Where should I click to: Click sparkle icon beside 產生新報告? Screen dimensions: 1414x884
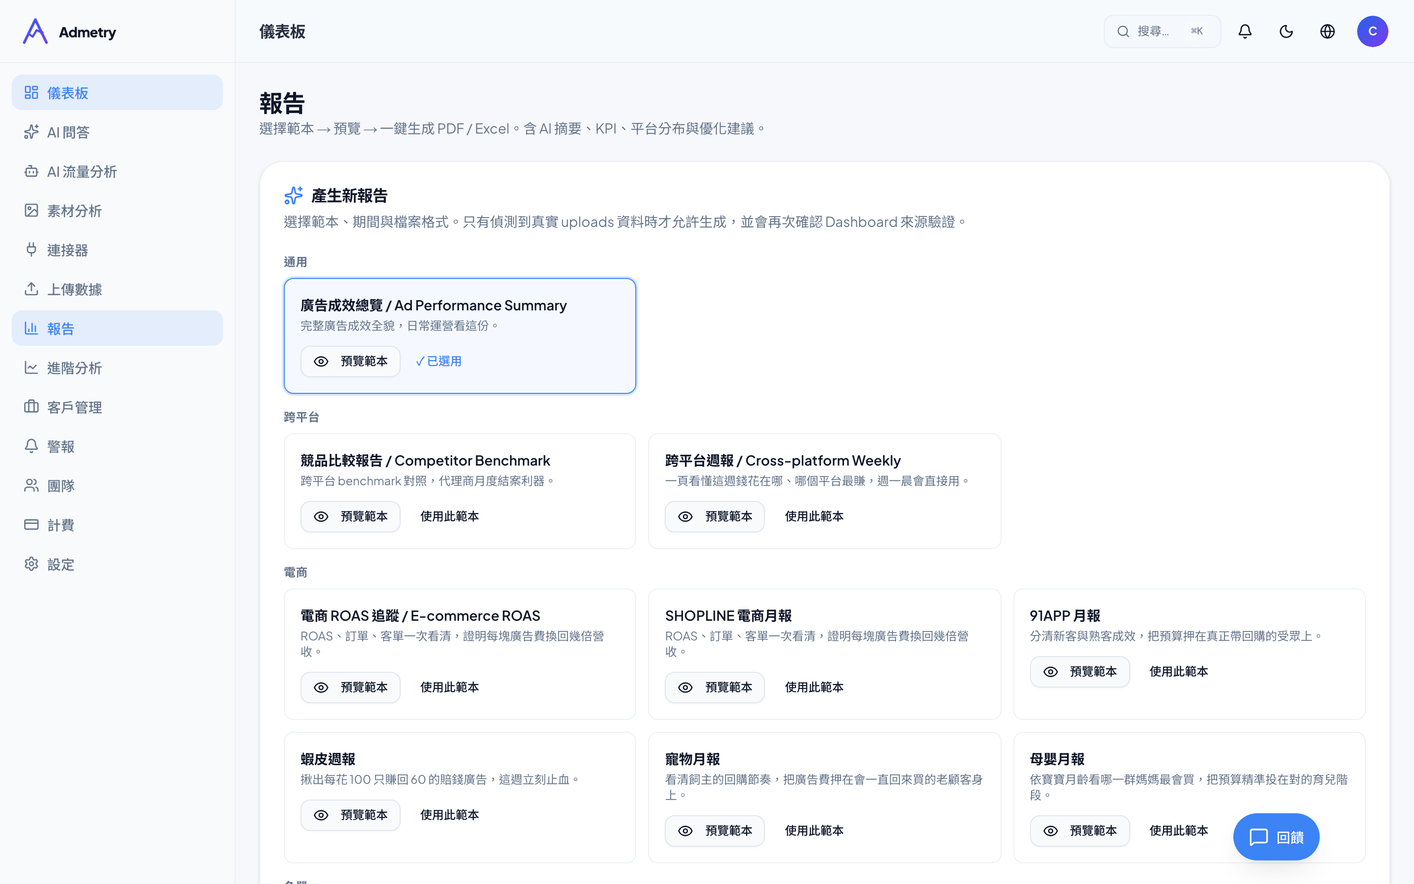click(293, 195)
